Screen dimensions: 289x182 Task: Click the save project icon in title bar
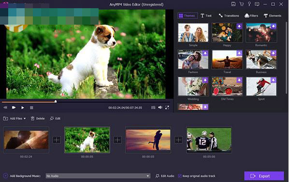(x=233, y=4)
